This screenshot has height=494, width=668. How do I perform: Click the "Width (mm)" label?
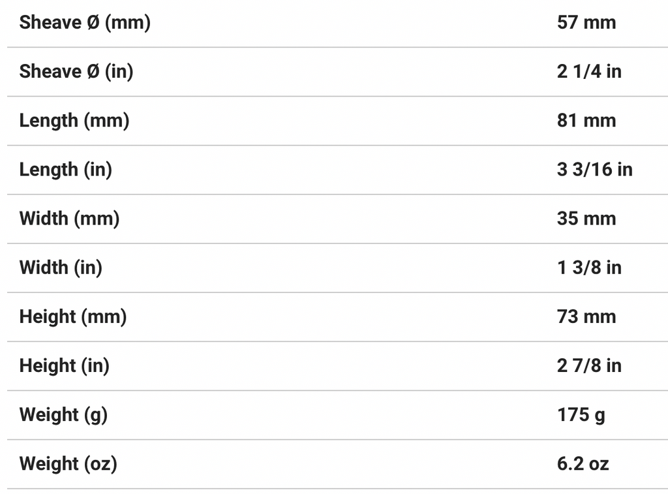click(x=70, y=219)
